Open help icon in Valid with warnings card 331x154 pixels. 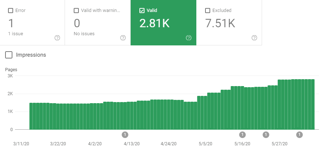click(x=123, y=38)
